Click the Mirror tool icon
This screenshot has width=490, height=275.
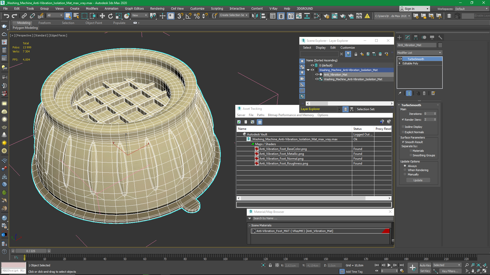click(254, 16)
